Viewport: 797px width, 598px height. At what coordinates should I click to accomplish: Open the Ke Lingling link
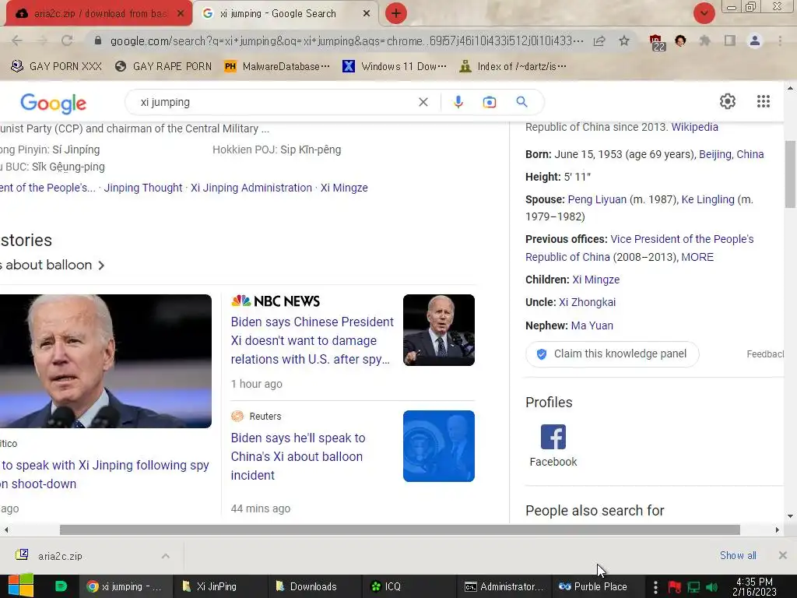707,199
